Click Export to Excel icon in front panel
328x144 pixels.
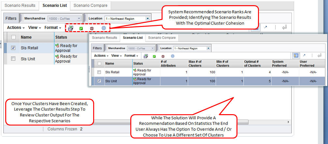coord(146,56)
